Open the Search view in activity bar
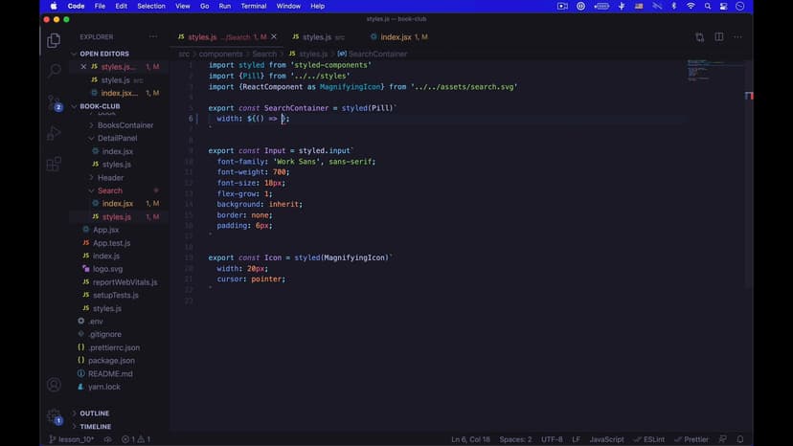The image size is (793, 446). pyautogui.click(x=54, y=71)
